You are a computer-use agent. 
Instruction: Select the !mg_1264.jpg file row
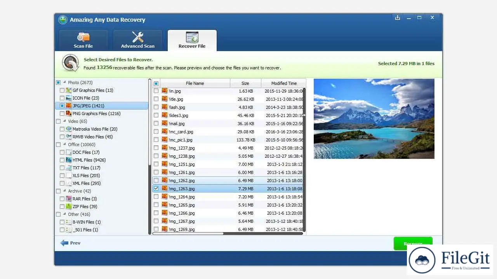[228, 197]
